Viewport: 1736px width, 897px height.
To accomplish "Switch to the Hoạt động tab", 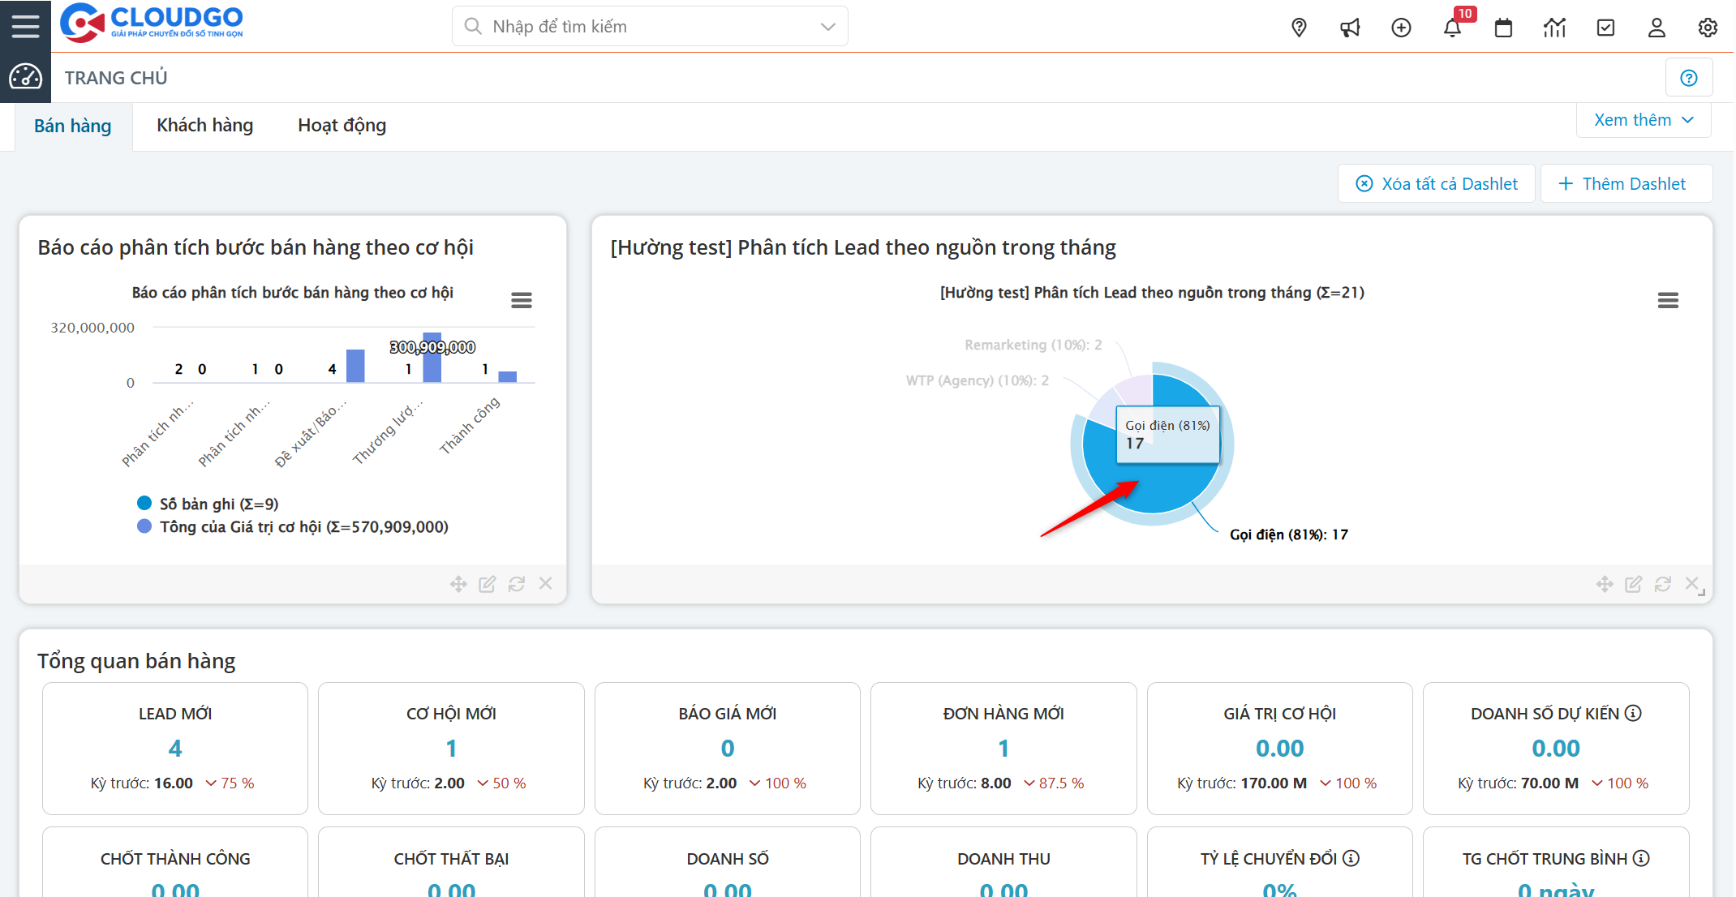I will [x=342, y=126].
